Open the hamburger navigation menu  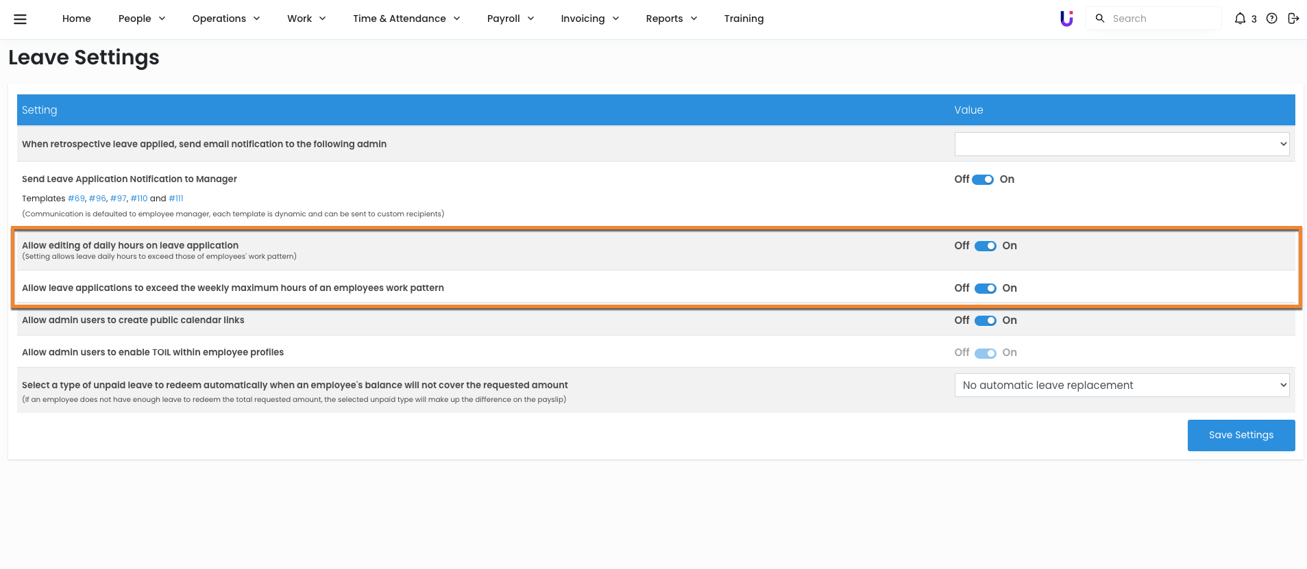tap(21, 19)
